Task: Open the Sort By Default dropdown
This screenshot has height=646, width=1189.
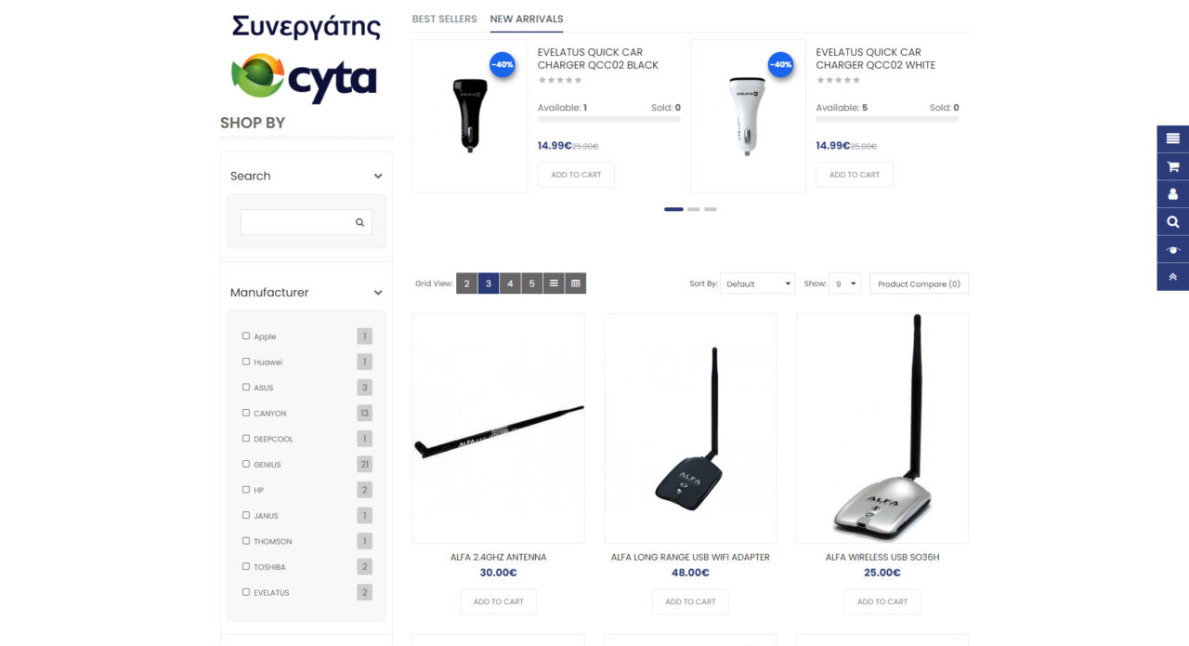Action: tap(758, 283)
